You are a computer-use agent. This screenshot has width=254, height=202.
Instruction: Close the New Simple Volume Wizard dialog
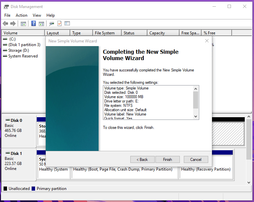[x=207, y=41]
